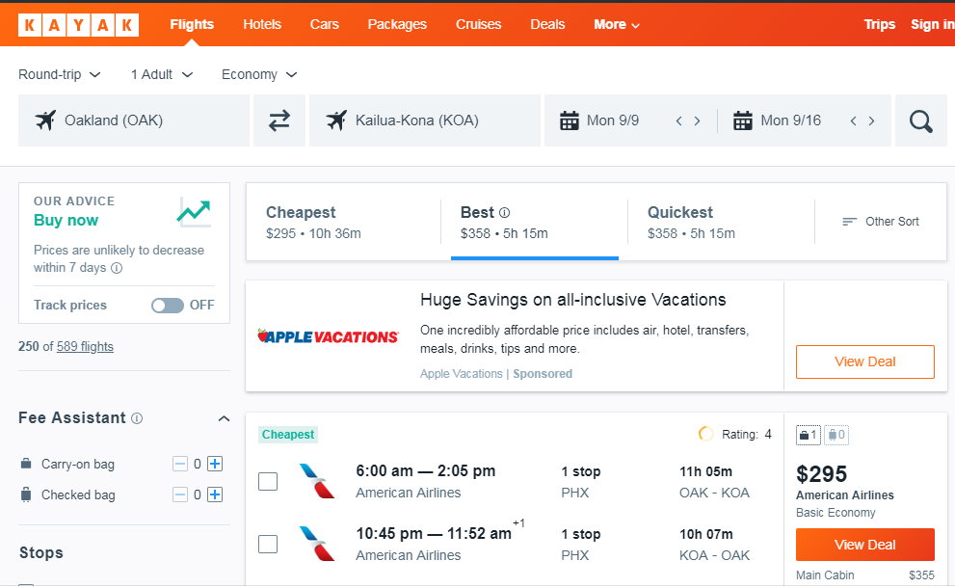The width and height of the screenshot is (955, 588).
Task: Open the More menu dropdown
Action: [x=617, y=25]
